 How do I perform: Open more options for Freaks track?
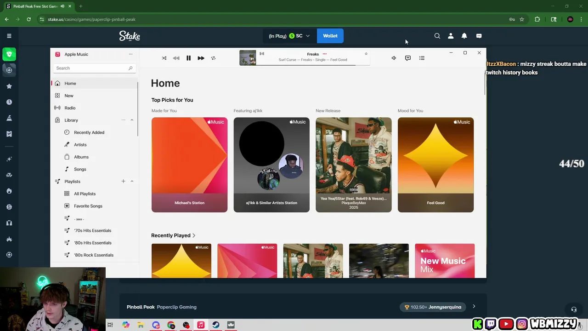324,54
